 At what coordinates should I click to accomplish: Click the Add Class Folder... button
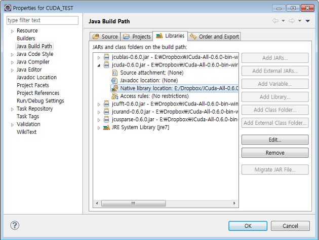[275, 110]
